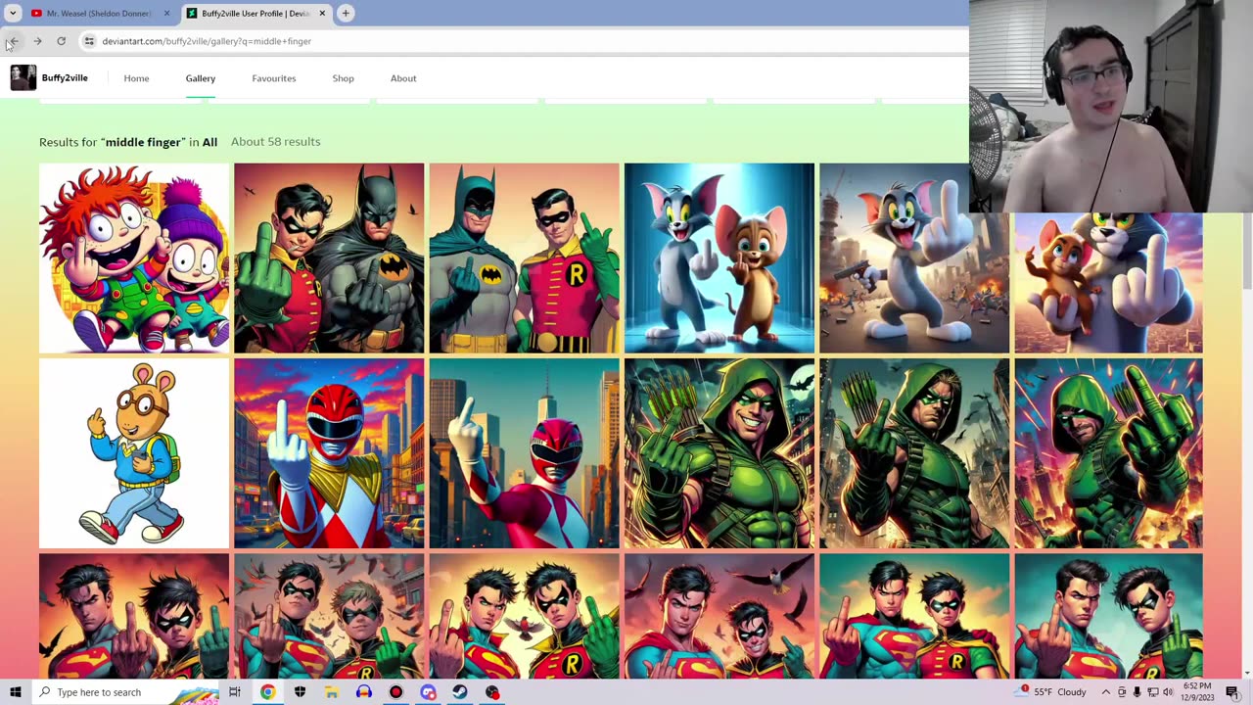The height and width of the screenshot is (705, 1253).
Task: Open the Shop profile tab
Action: pos(343,78)
